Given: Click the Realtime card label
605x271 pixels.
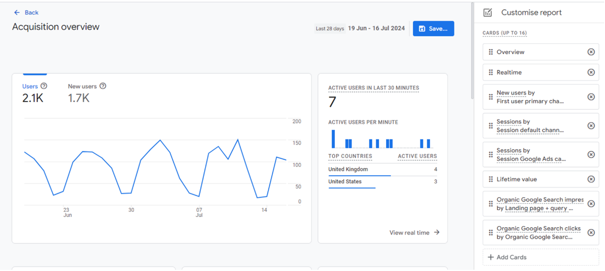Looking at the screenshot, I should coord(509,72).
